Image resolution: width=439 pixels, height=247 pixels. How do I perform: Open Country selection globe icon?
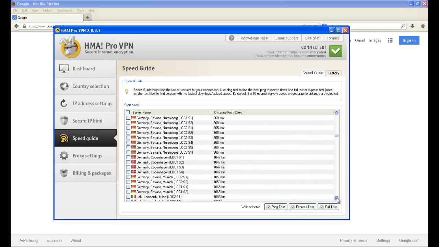tap(64, 86)
